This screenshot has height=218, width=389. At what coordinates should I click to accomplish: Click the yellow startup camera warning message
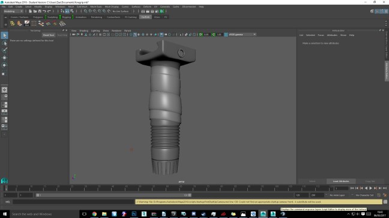[259, 202]
